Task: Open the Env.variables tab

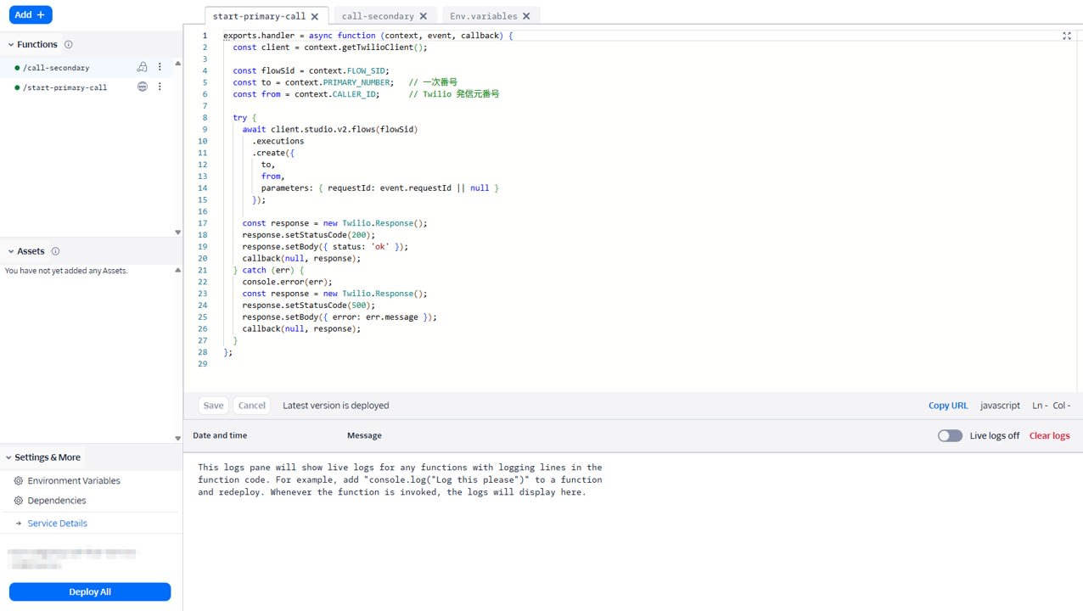Action: click(x=484, y=15)
